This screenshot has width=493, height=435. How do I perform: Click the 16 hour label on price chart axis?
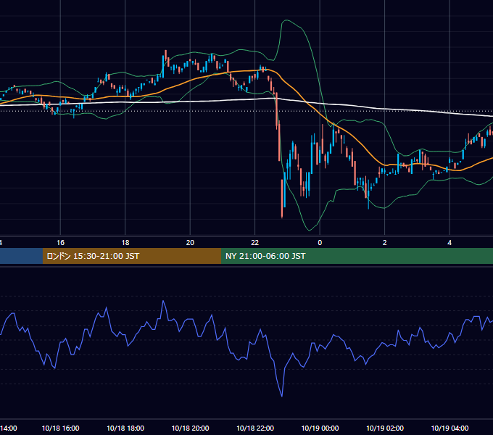(x=60, y=243)
